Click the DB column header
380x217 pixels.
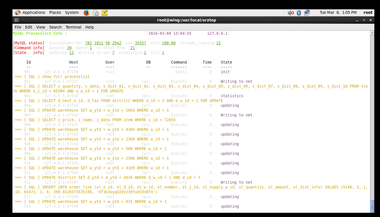tap(148, 62)
